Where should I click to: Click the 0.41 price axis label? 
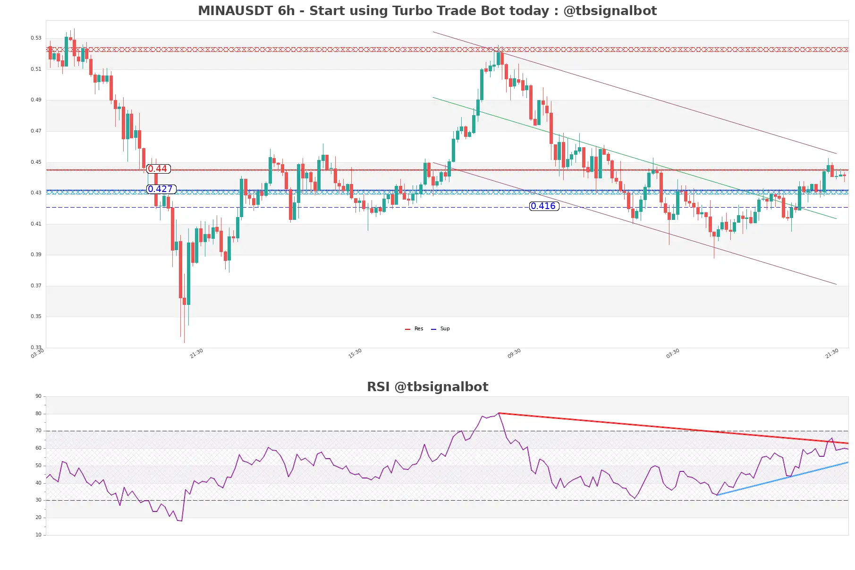(36, 224)
